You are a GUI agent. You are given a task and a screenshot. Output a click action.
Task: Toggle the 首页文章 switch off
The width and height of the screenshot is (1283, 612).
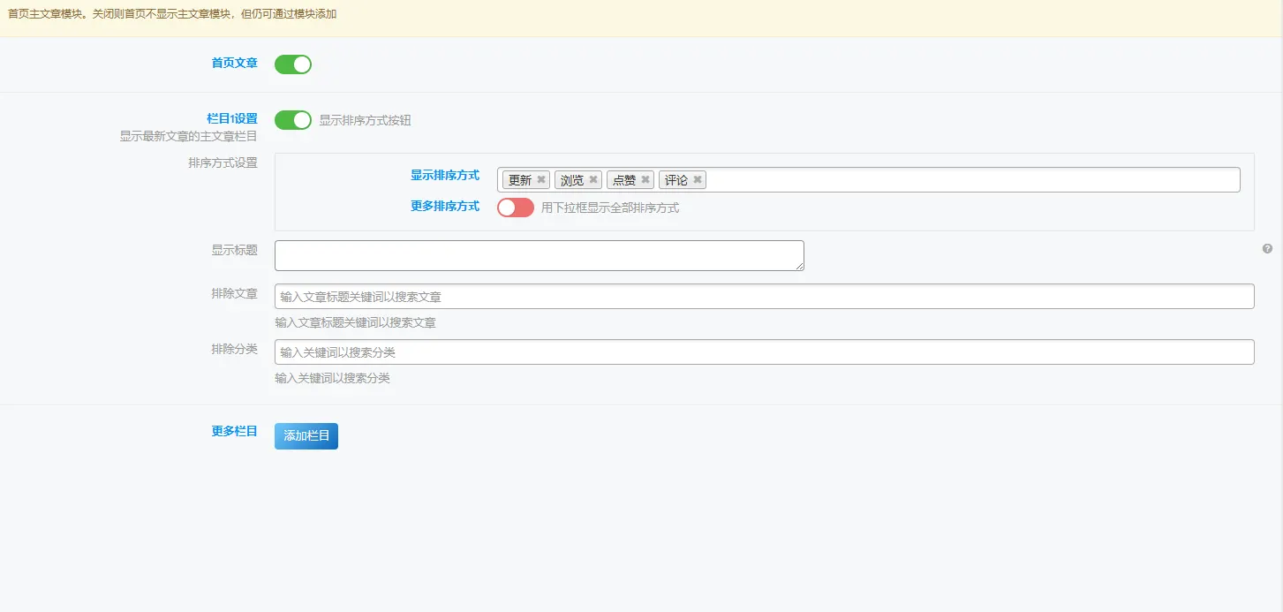click(x=293, y=64)
